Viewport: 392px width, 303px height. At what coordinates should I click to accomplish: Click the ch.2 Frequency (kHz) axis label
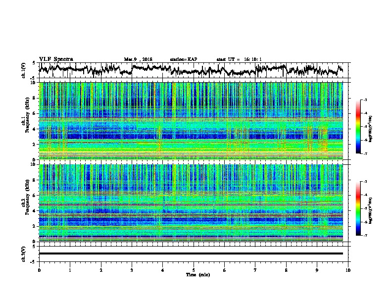click(25, 197)
